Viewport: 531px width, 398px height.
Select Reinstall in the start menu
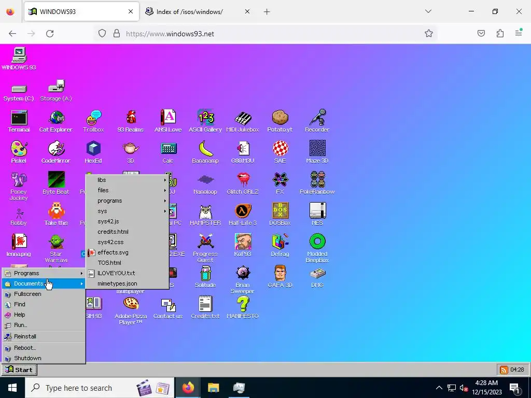[x=44, y=336]
